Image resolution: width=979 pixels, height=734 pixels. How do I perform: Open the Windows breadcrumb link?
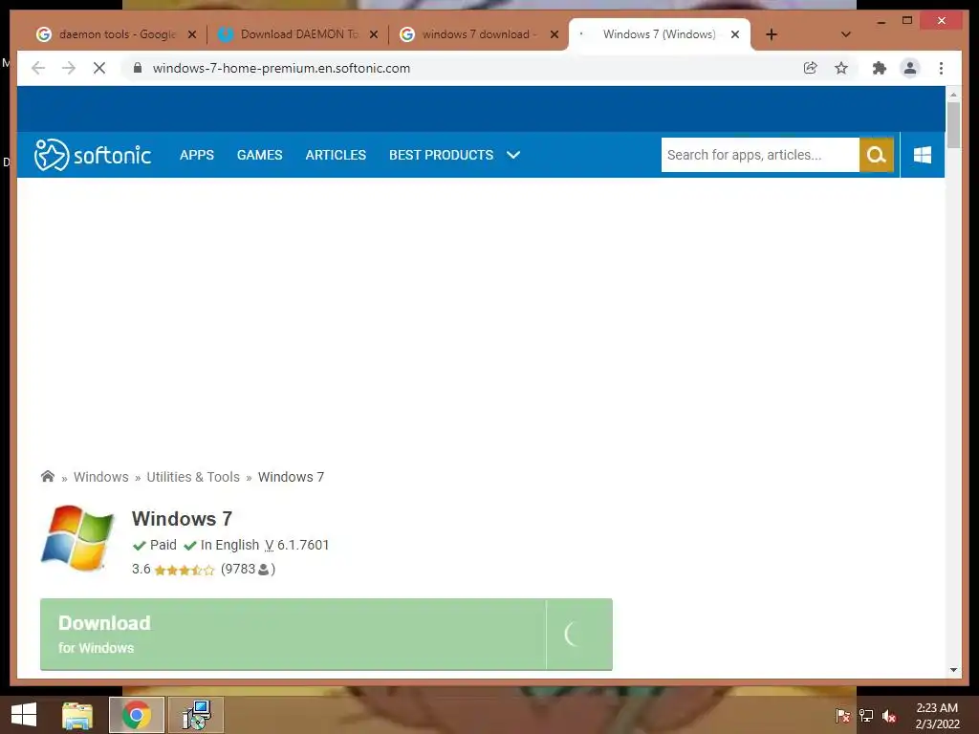point(101,477)
